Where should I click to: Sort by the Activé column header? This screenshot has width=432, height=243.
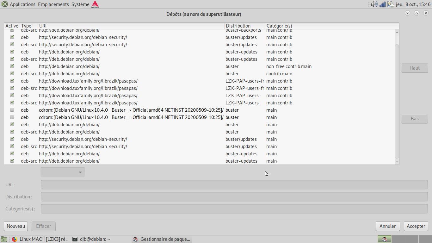click(12, 26)
